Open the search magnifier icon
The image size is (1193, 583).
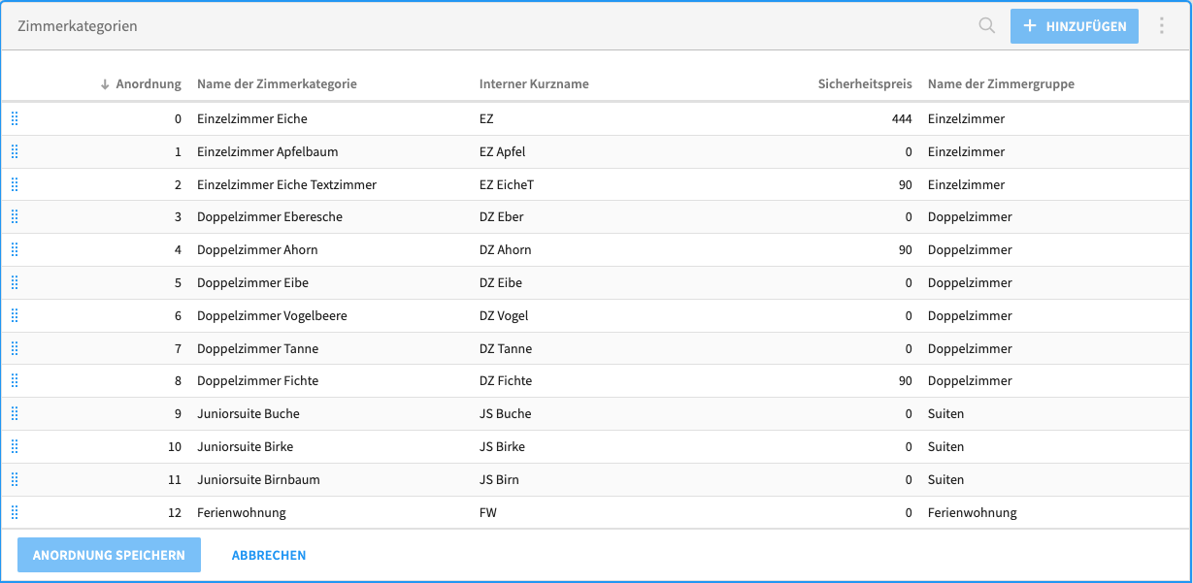[x=987, y=26]
